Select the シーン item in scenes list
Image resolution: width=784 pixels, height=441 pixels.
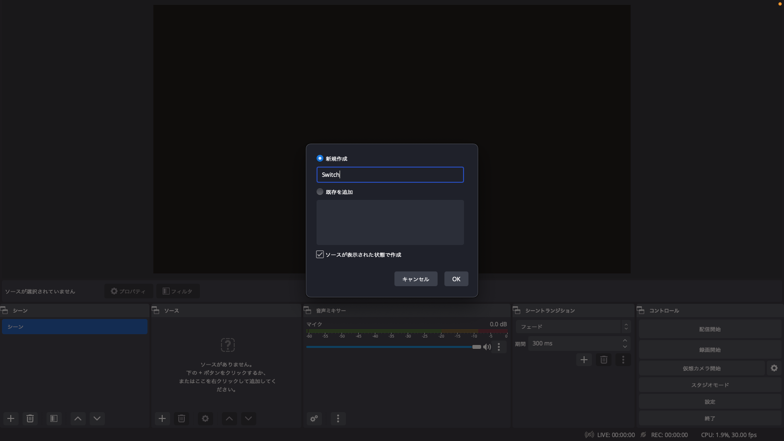point(74,327)
